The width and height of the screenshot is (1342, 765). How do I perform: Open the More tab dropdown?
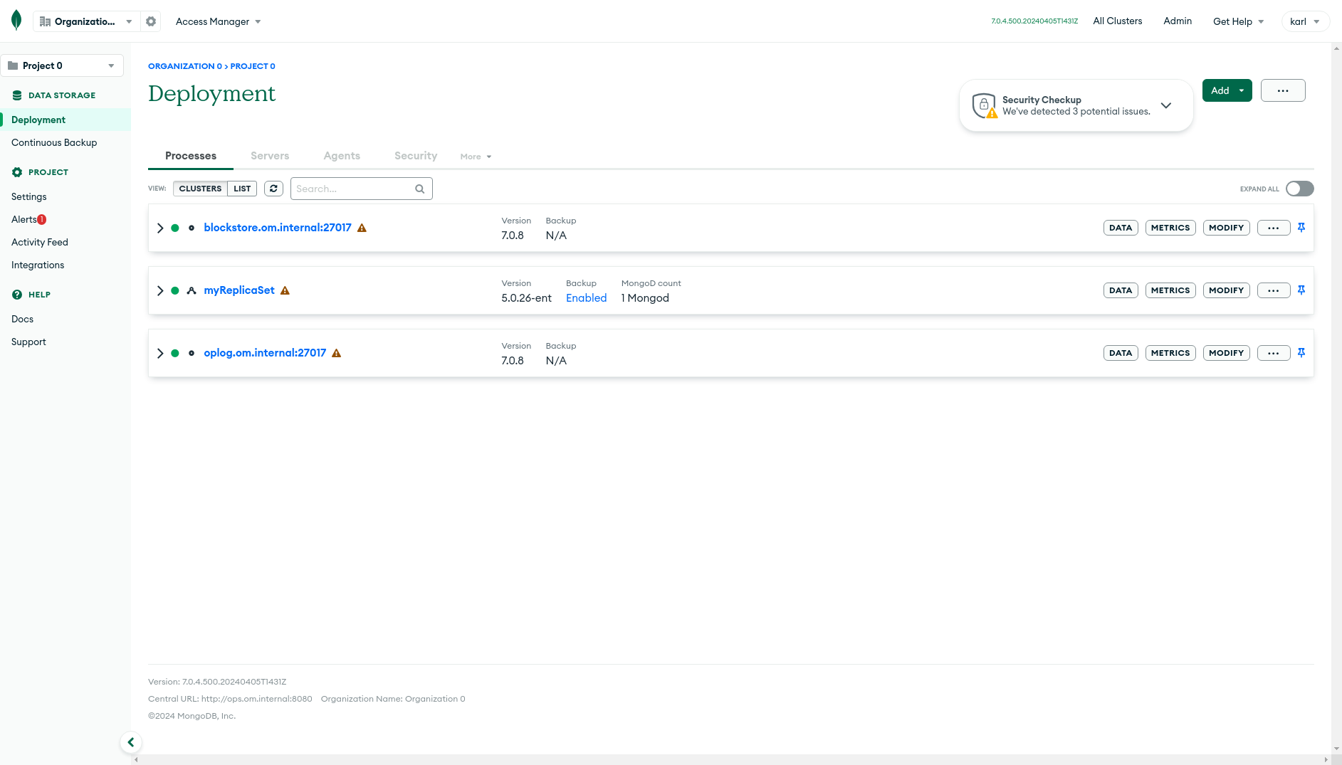pos(476,157)
